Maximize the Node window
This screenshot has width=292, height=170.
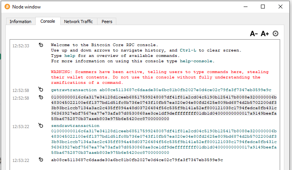pos(263,7)
